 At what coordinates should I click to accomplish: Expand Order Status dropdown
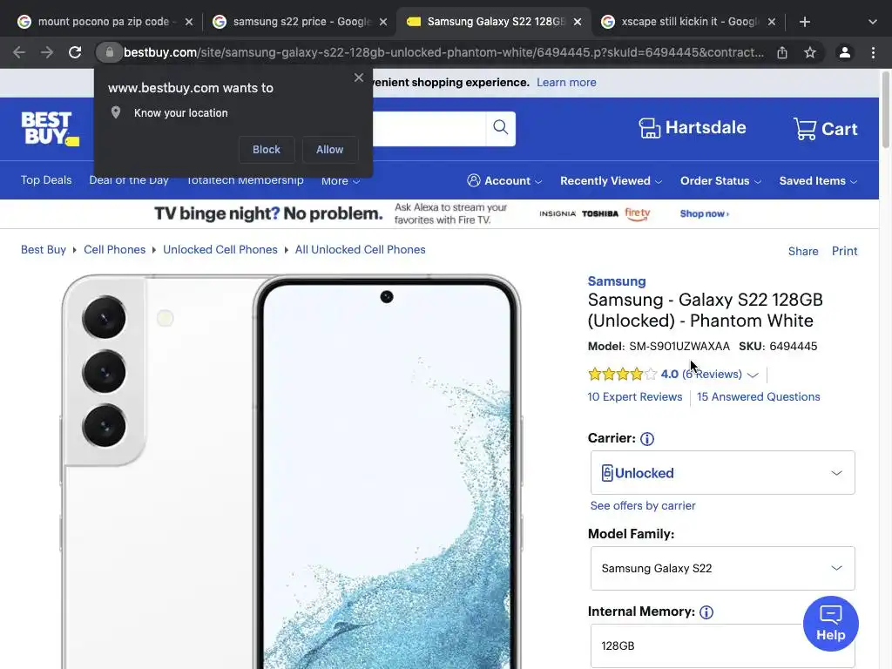(x=720, y=181)
